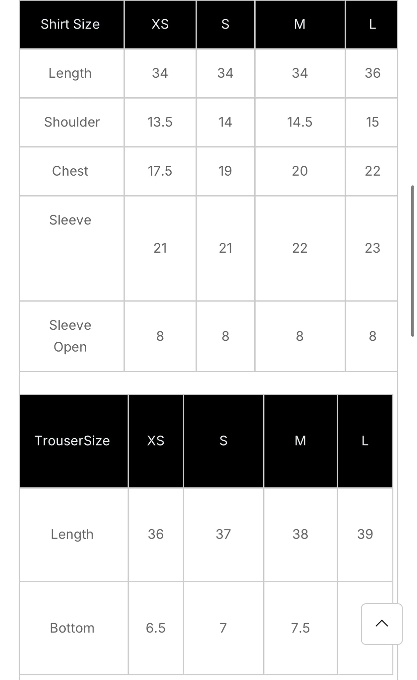Select the XS column in shirt table
The width and height of the screenshot is (417, 680).
(x=160, y=24)
